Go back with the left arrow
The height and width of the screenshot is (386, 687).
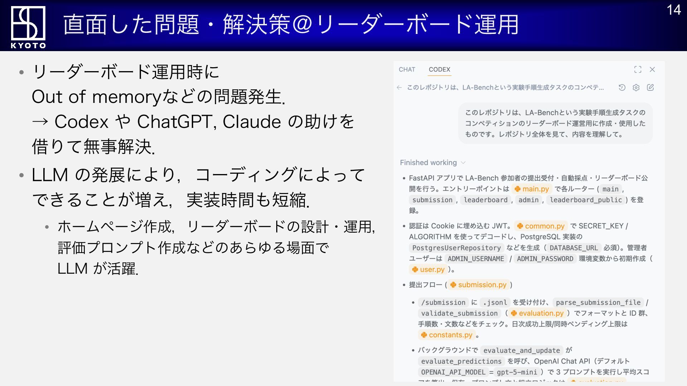point(399,88)
